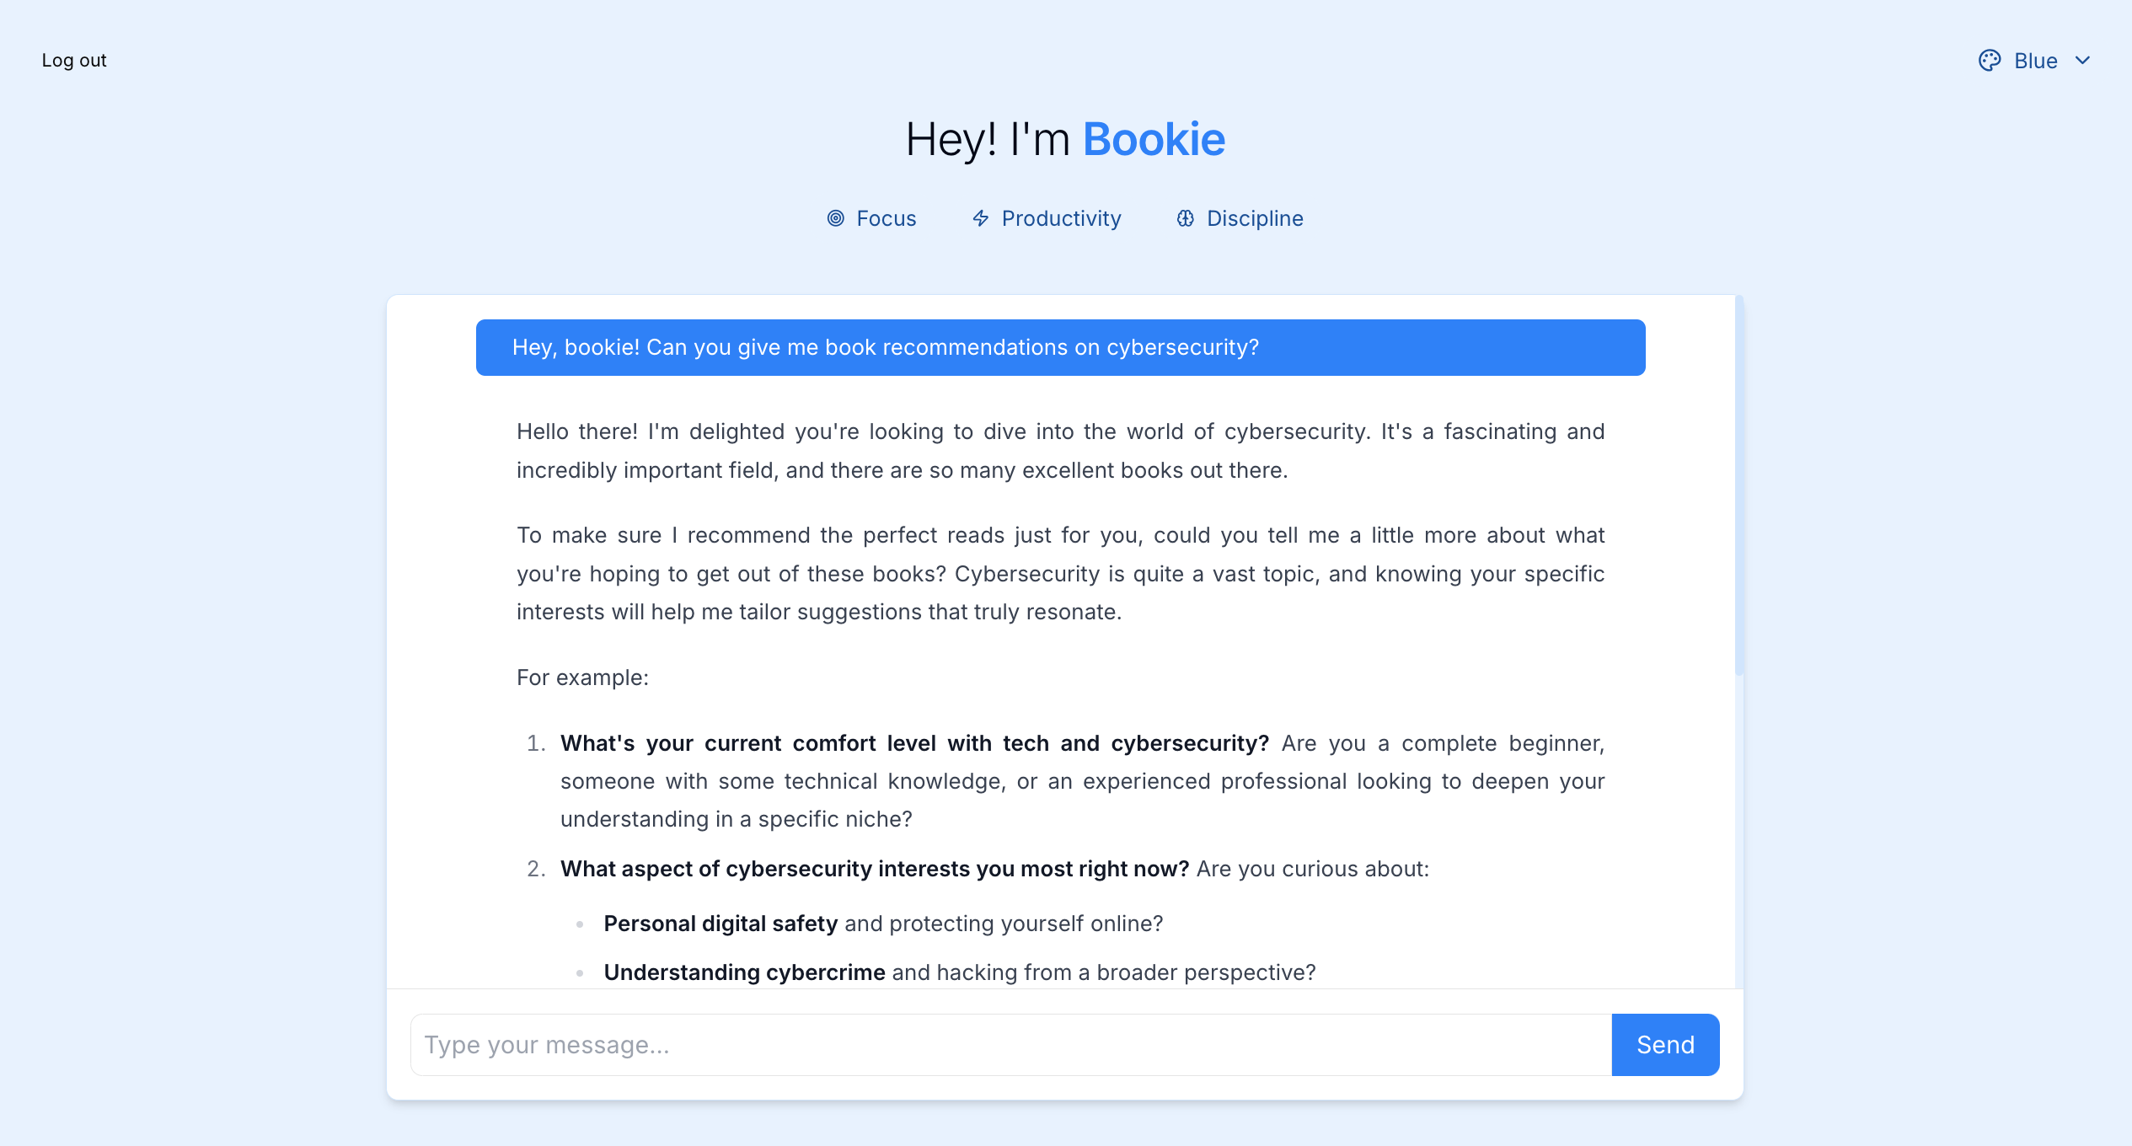Screen dimensions: 2132x1146
Task: Select the cybersecurity question message bubble
Action: click(1060, 347)
